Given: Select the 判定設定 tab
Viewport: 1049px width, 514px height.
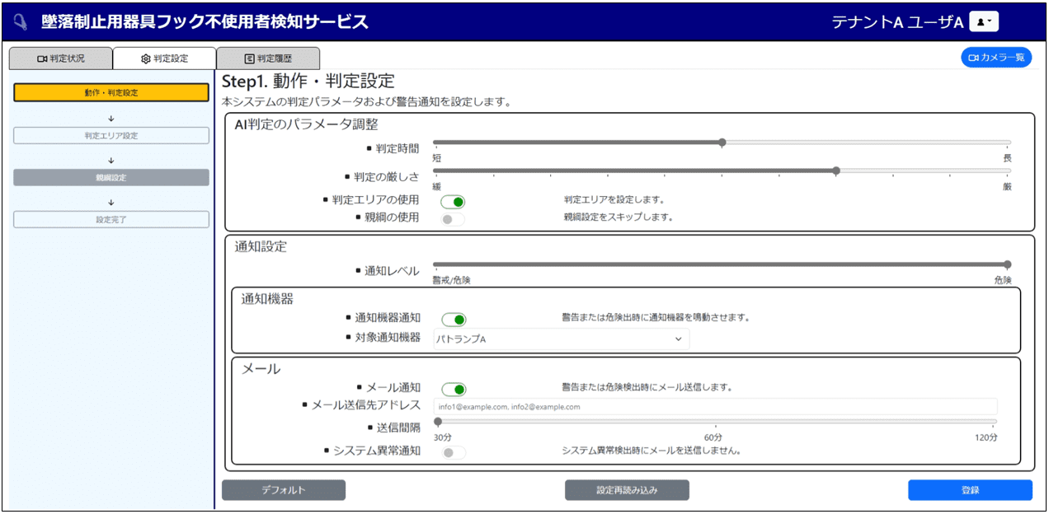Looking at the screenshot, I should pos(164,58).
